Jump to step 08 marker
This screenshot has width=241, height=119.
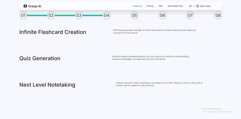218,16
